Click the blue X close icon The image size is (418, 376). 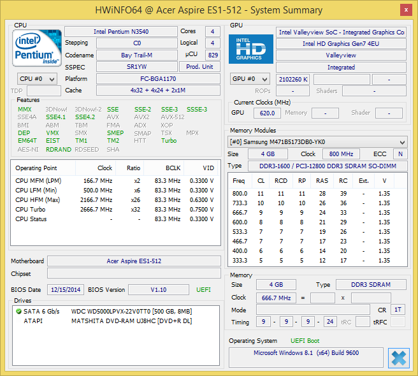click(398, 358)
